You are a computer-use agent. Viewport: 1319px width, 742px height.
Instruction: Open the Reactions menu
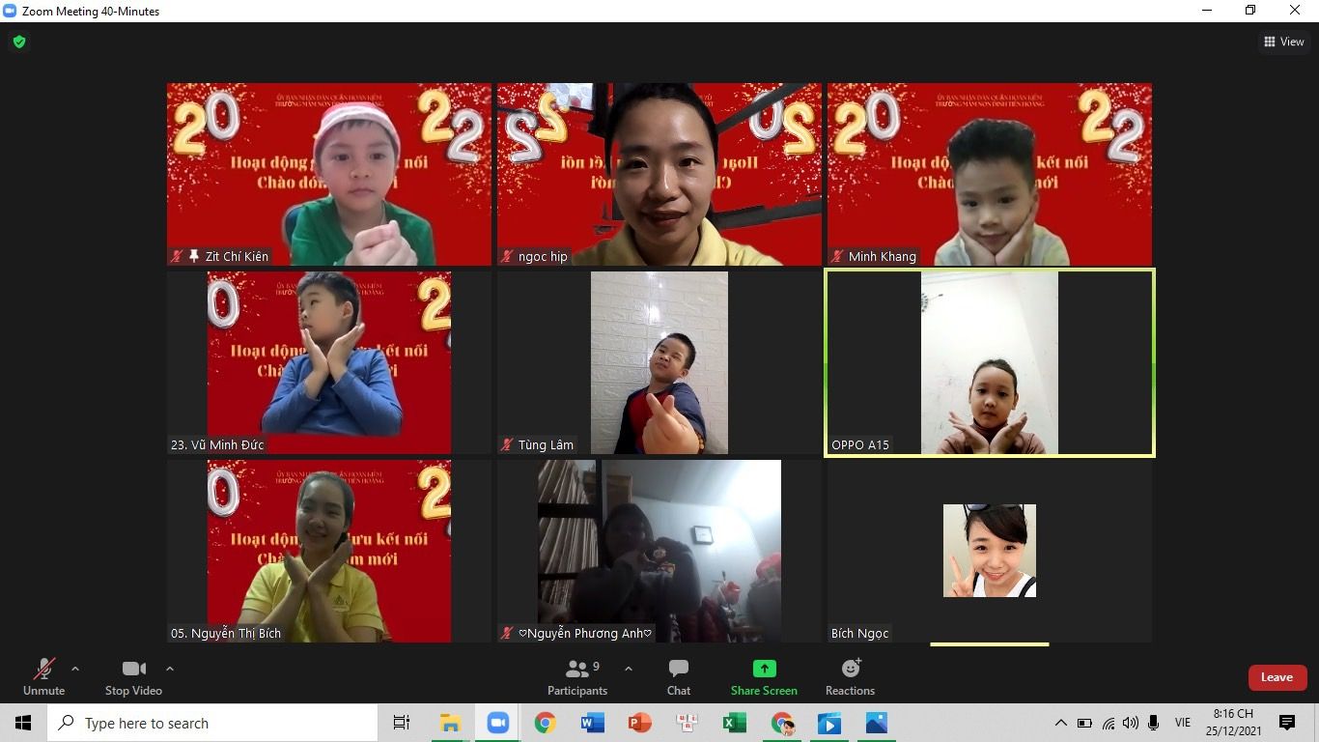(850, 676)
